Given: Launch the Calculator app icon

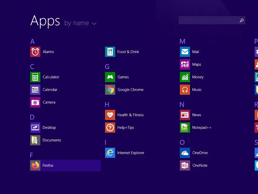Looking at the screenshot, I should tap(35, 77).
